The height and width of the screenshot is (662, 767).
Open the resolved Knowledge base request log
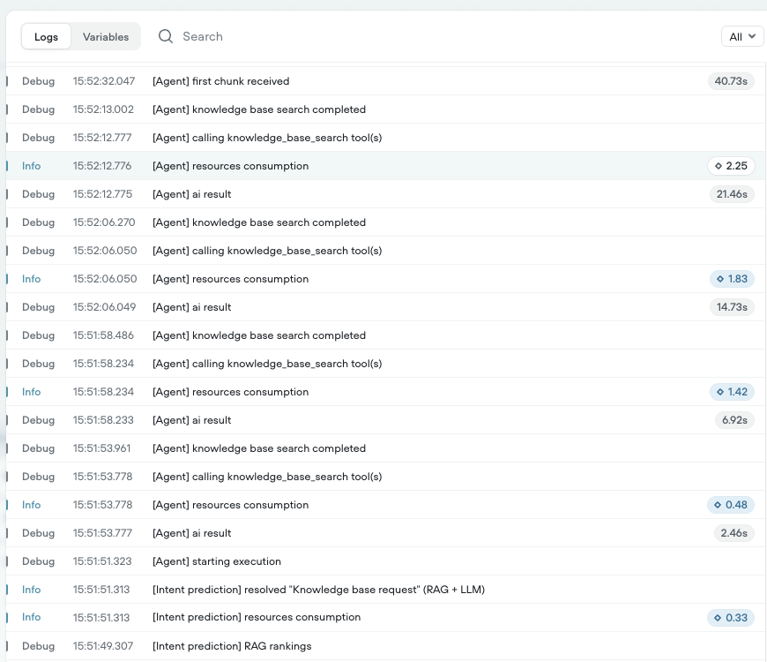pos(318,590)
